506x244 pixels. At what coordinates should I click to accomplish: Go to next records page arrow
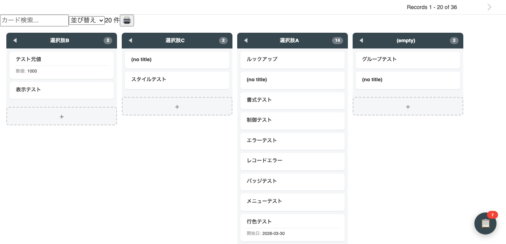coord(489,7)
